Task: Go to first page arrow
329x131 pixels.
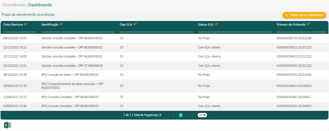Action: click(x=168, y=115)
